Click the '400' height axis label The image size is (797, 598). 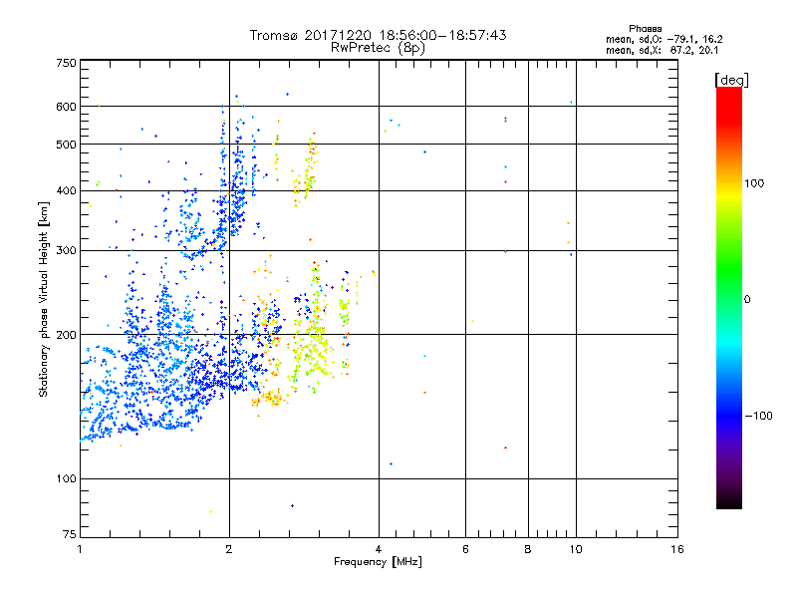click(x=66, y=191)
